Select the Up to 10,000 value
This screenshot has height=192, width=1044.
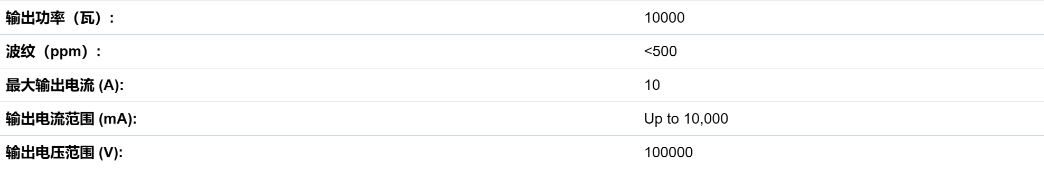point(686,119)
